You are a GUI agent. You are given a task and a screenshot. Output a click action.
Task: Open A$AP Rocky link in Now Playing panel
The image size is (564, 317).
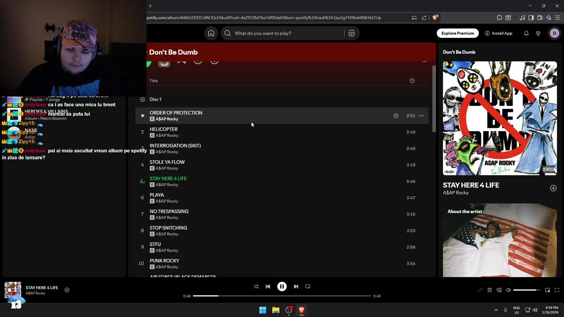tap(456, 193)
